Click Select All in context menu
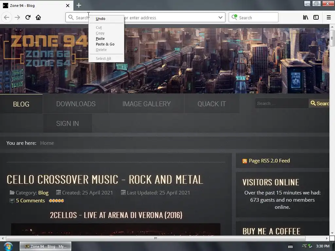 pos(106,59)
